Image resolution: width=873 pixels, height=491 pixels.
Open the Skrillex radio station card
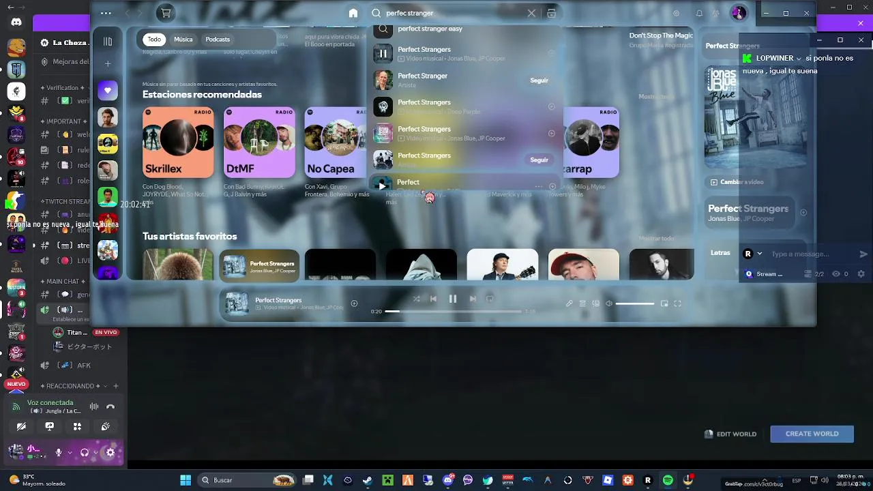(x=178, y=143)
